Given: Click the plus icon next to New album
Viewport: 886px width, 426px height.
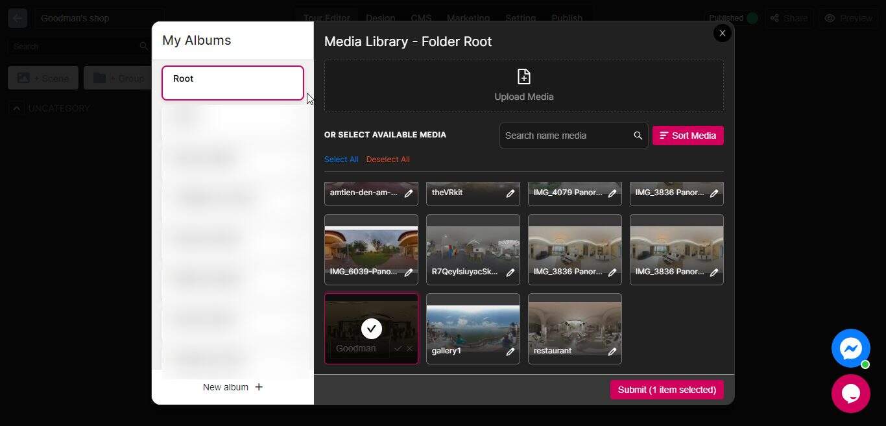Looking at the screenshot, I should pos(259,387).
